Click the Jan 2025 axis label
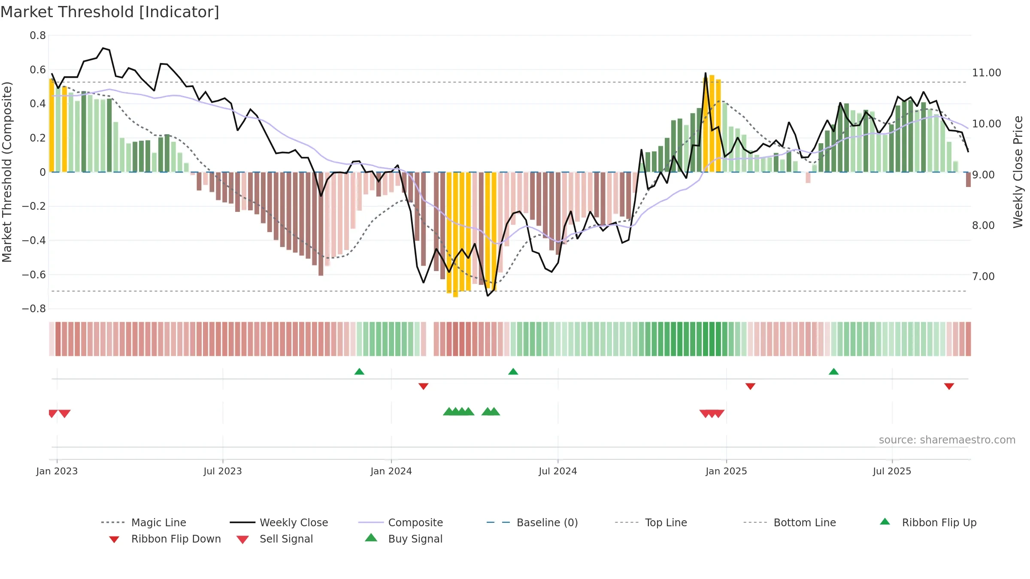 point(727,471)
